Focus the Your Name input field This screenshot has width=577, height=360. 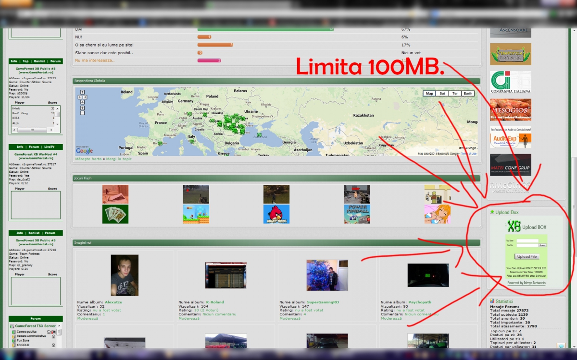[527, 240]
